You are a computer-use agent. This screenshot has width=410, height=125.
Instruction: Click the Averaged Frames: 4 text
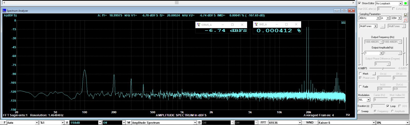click(x=319, y=115)
